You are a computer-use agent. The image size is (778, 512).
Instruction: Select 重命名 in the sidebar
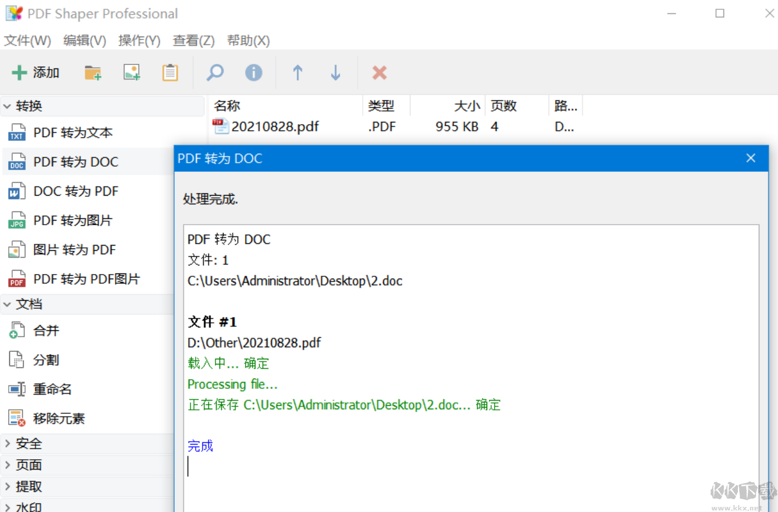click(53, 389)
